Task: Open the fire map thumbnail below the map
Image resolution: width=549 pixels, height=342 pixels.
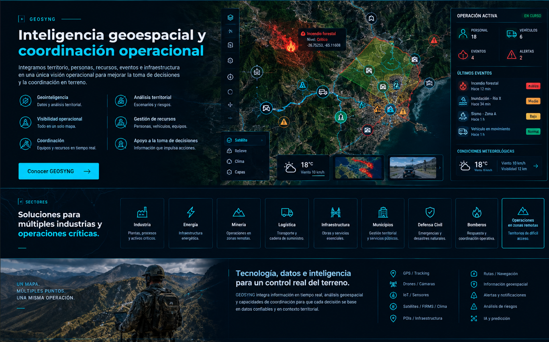Action: tap(358, 168)
